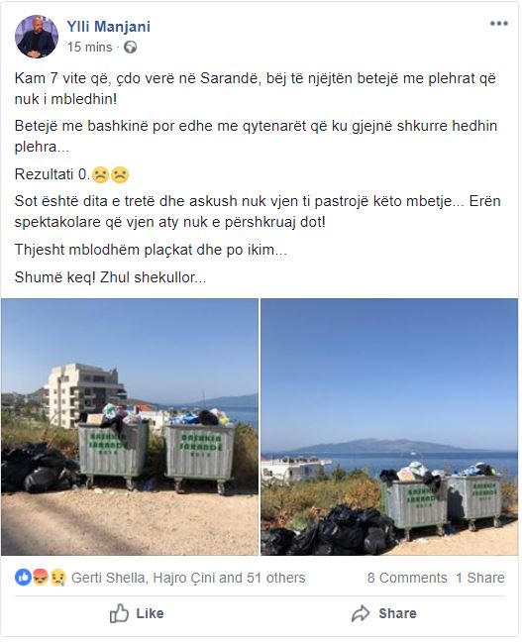Click the blue thumbs-up reaction icon
Viewport: 522px width, 643px height.
pyautogui.click(x=23, y=578)
